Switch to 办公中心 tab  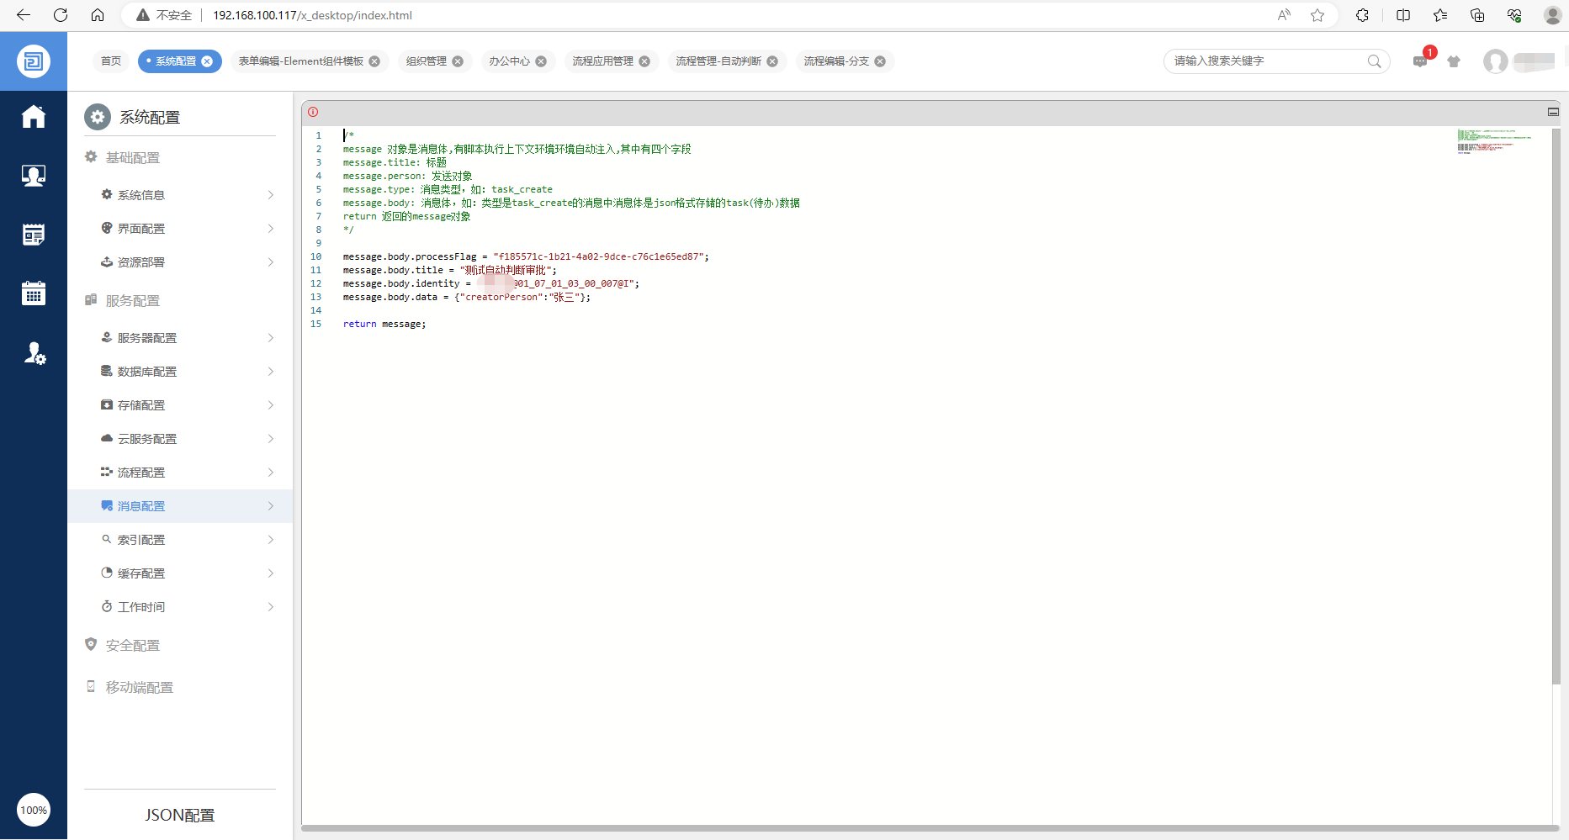(509, 61)
